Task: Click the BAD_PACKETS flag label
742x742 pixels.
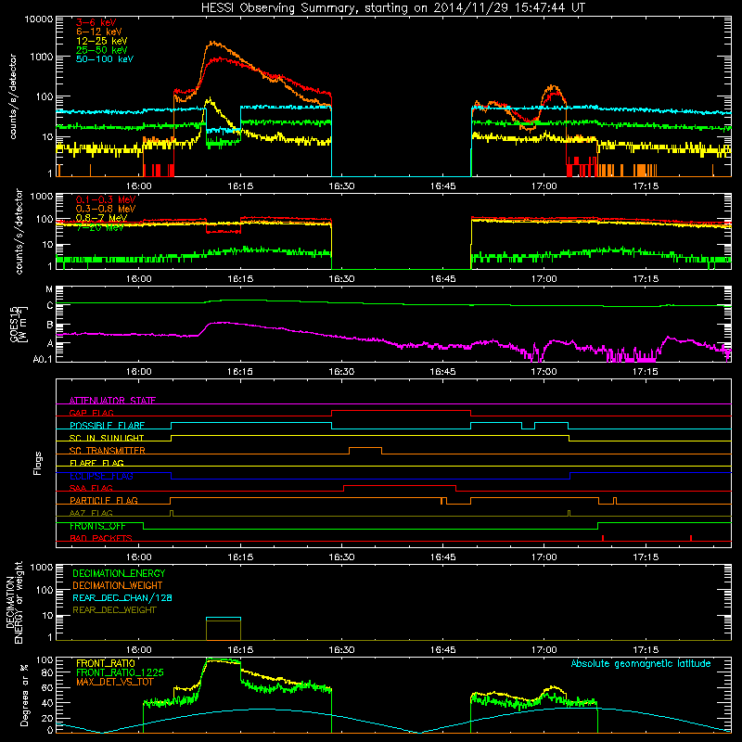Action: [101, 538]
